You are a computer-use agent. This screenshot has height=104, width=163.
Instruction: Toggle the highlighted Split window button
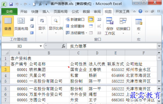coord(91,19)
